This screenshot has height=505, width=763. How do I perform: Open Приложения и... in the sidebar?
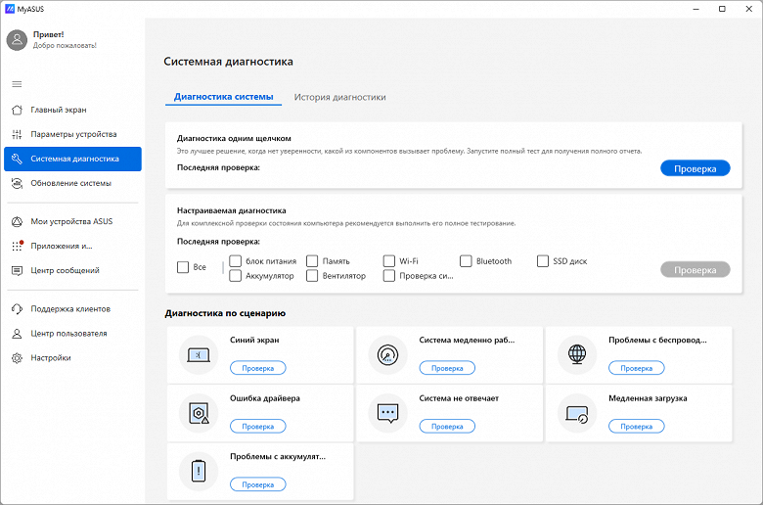(x=61, y=246)
